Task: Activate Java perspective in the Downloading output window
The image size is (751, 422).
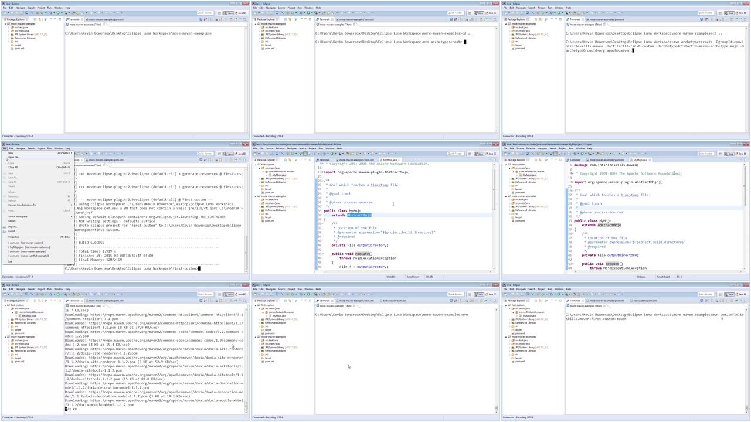Action: [228, 294]
